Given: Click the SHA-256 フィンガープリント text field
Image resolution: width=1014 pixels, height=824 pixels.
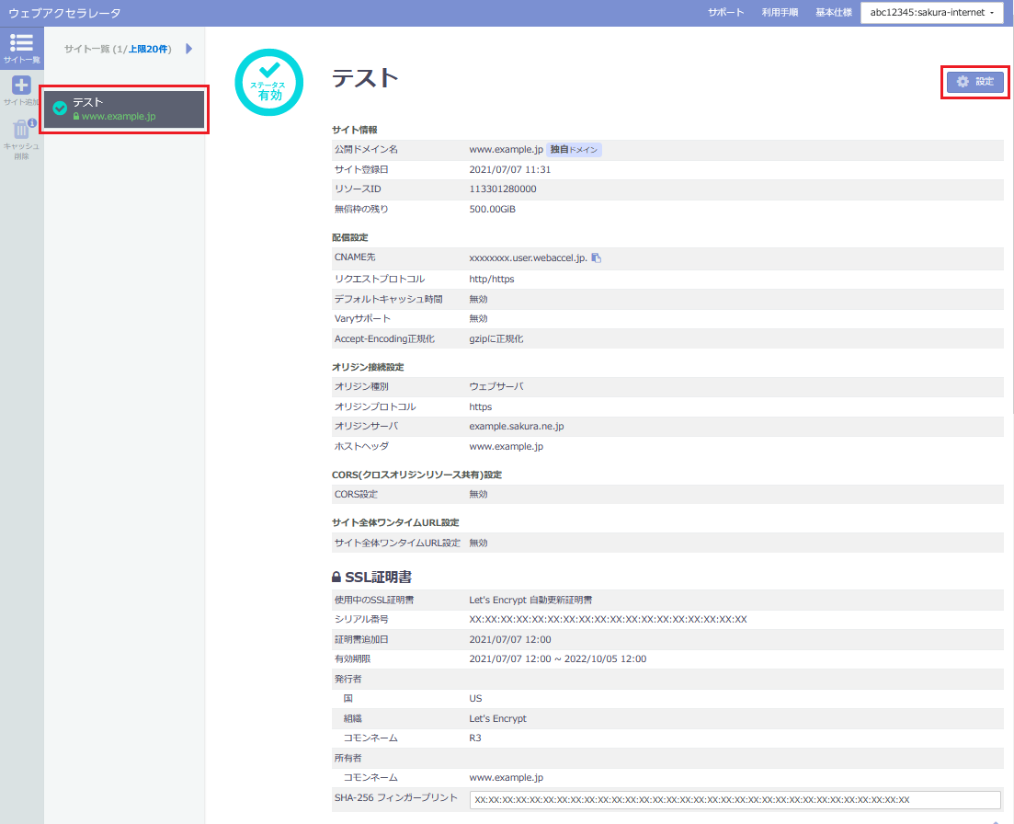Looking at the screenshot, I should (x=735, y=800).
